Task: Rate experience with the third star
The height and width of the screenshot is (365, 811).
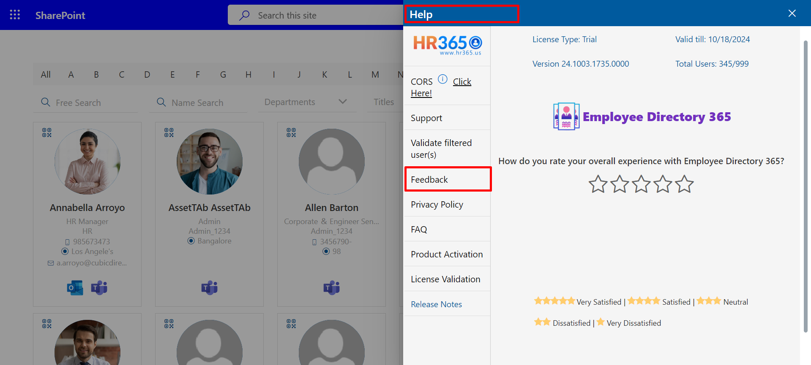Action: coord(641,184)
